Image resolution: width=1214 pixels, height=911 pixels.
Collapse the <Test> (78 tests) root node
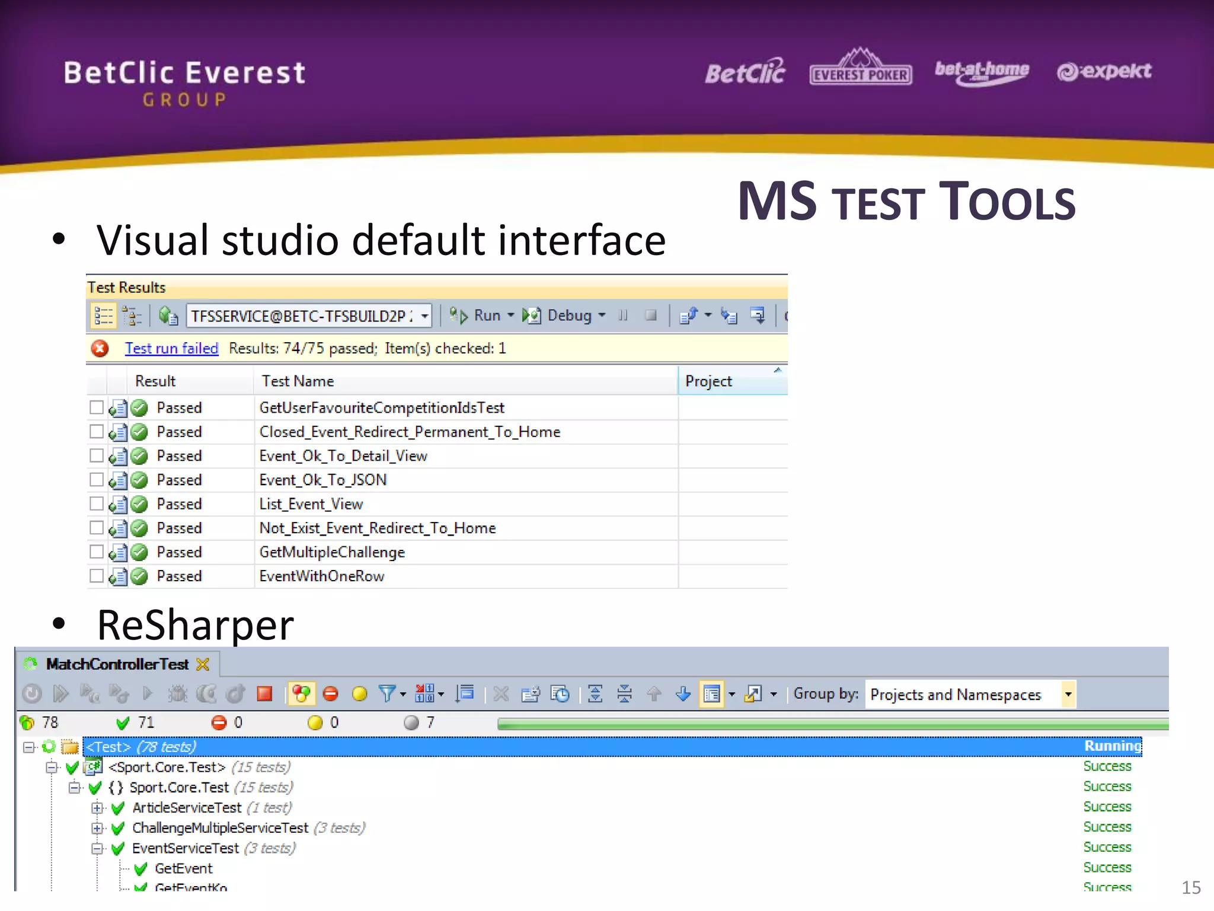[28, 747]
